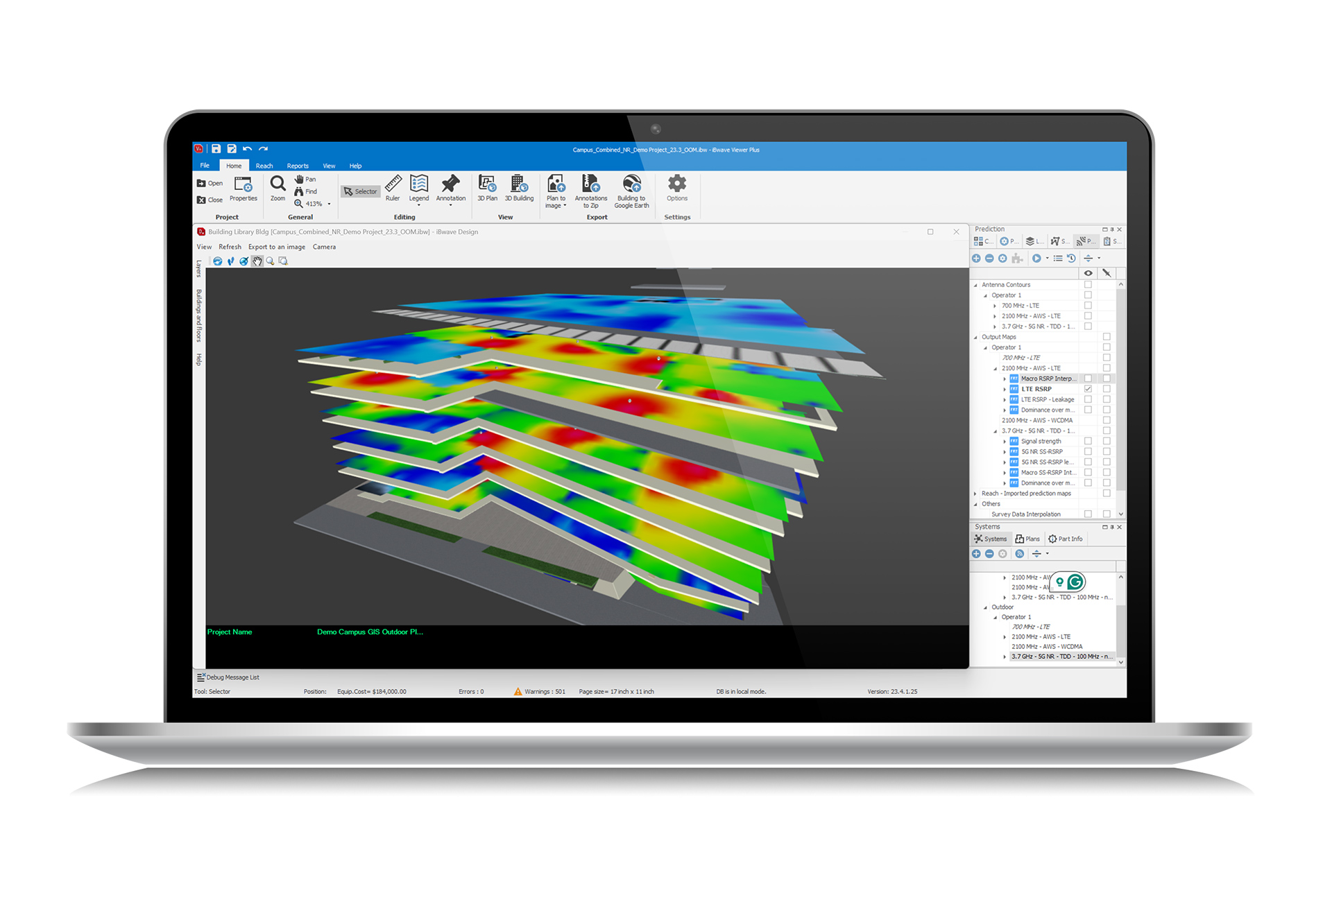The width and height of the screenshot is (1332, 904).
Task: Click remove icon in Prediction toolbar
Action: (x=989, y=259)
